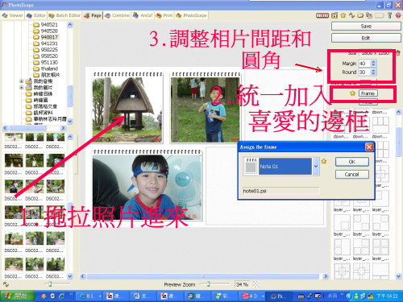
Task: Click the red menu icon in top toolbar
Action: point(322,15)
